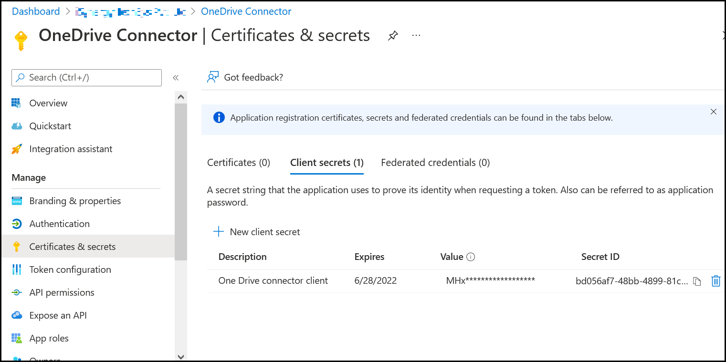Click the blue info icon in banner
726x362 pixels.
point(219,117)
